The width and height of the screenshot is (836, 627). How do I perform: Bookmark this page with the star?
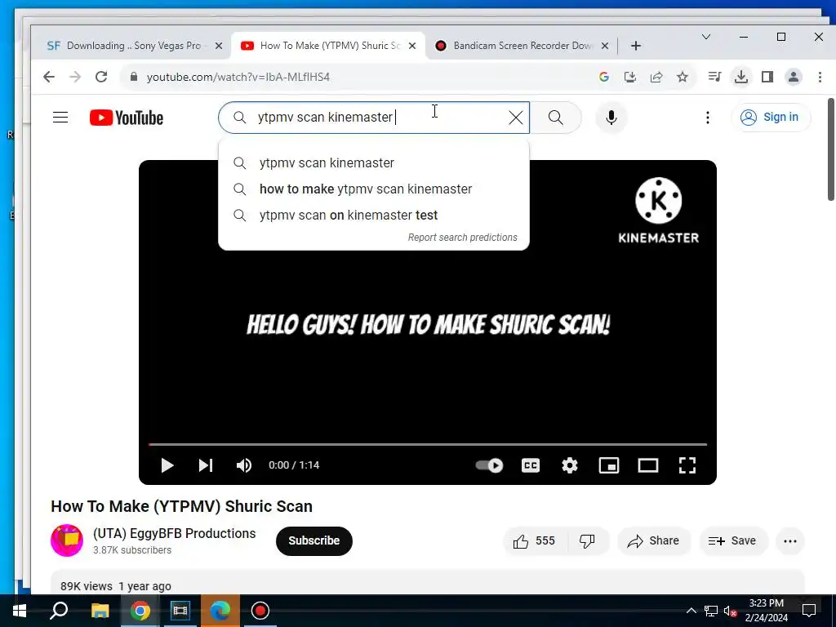point(683,78)
